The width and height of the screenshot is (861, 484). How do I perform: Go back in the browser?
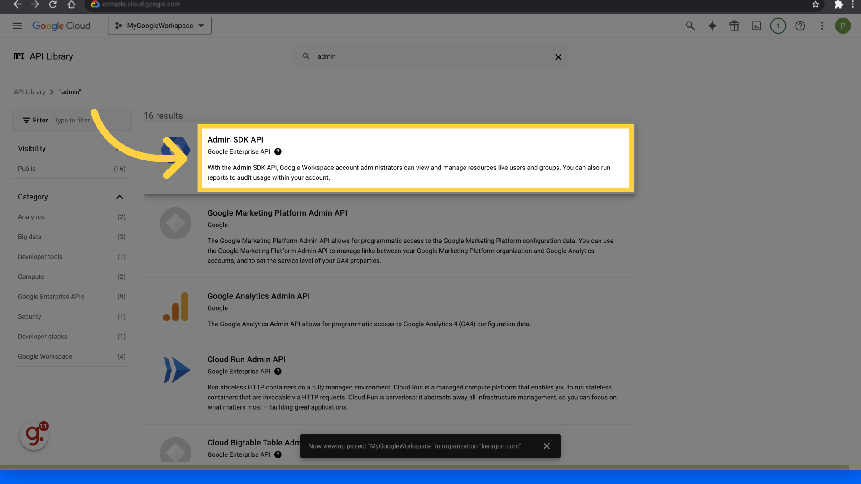17,4
